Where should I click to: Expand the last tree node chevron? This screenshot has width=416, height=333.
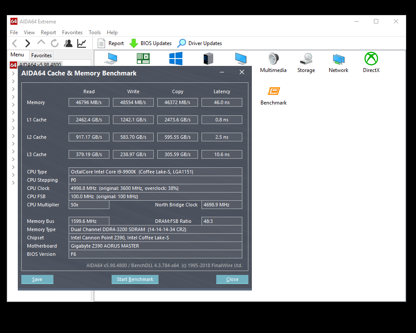tap(13, 183)
